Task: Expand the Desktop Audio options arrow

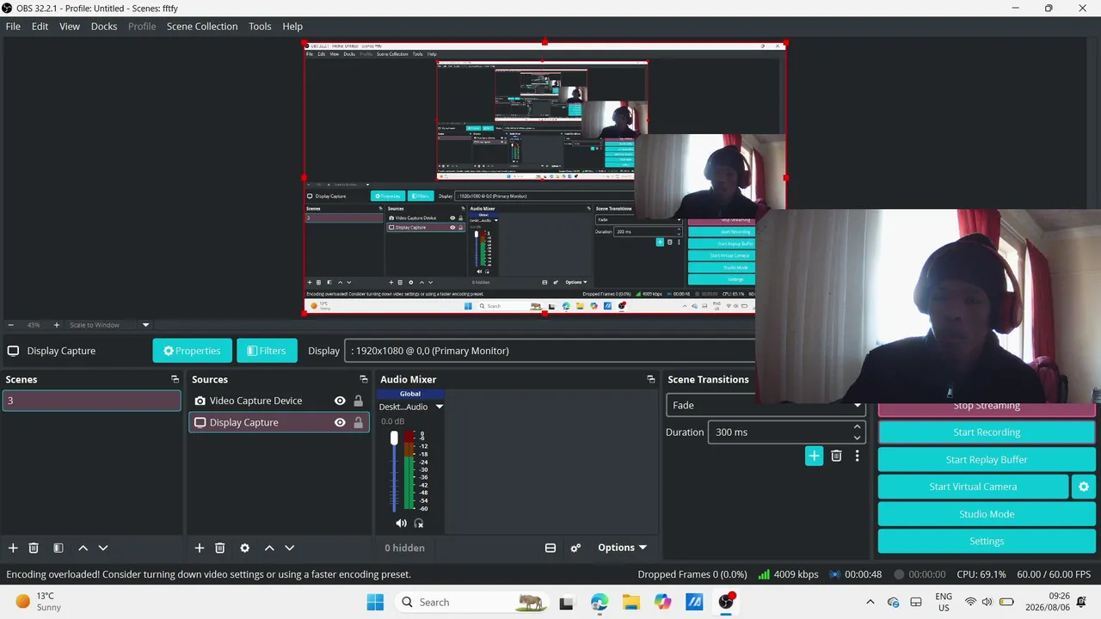Action: tap(439, 407)
